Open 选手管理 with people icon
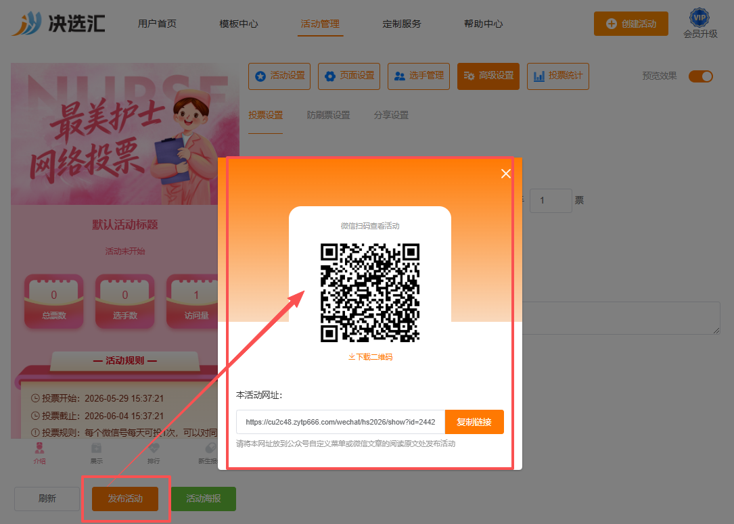This screenshot has height=524, width=734. [419, 76]
